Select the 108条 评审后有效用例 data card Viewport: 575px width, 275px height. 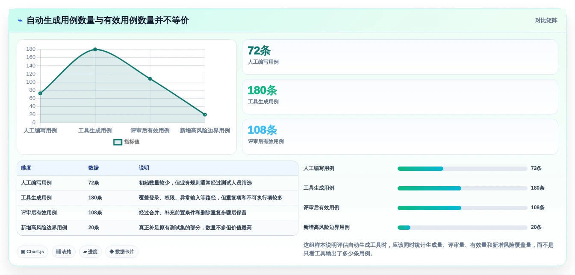(x=400, y=137)
